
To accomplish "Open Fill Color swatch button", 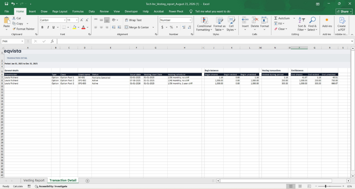I will 74,27.
